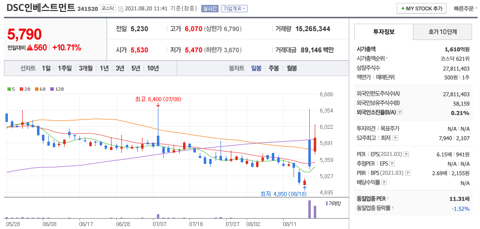Click the 최저 4,850 (08/18) chart marker

[283, 194]
